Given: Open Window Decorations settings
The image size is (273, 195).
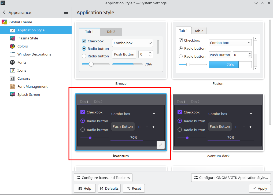Looking at the screenshot, I should click(36, 54).
